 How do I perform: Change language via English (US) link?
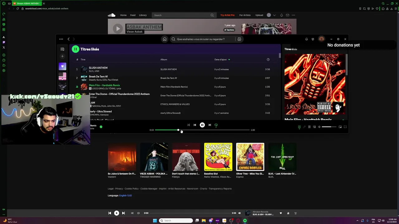click(x=125, y=195)
